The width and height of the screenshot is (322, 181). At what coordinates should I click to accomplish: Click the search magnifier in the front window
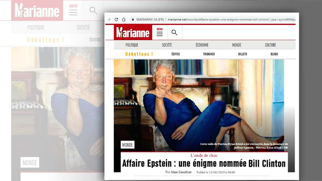point(174,32)
